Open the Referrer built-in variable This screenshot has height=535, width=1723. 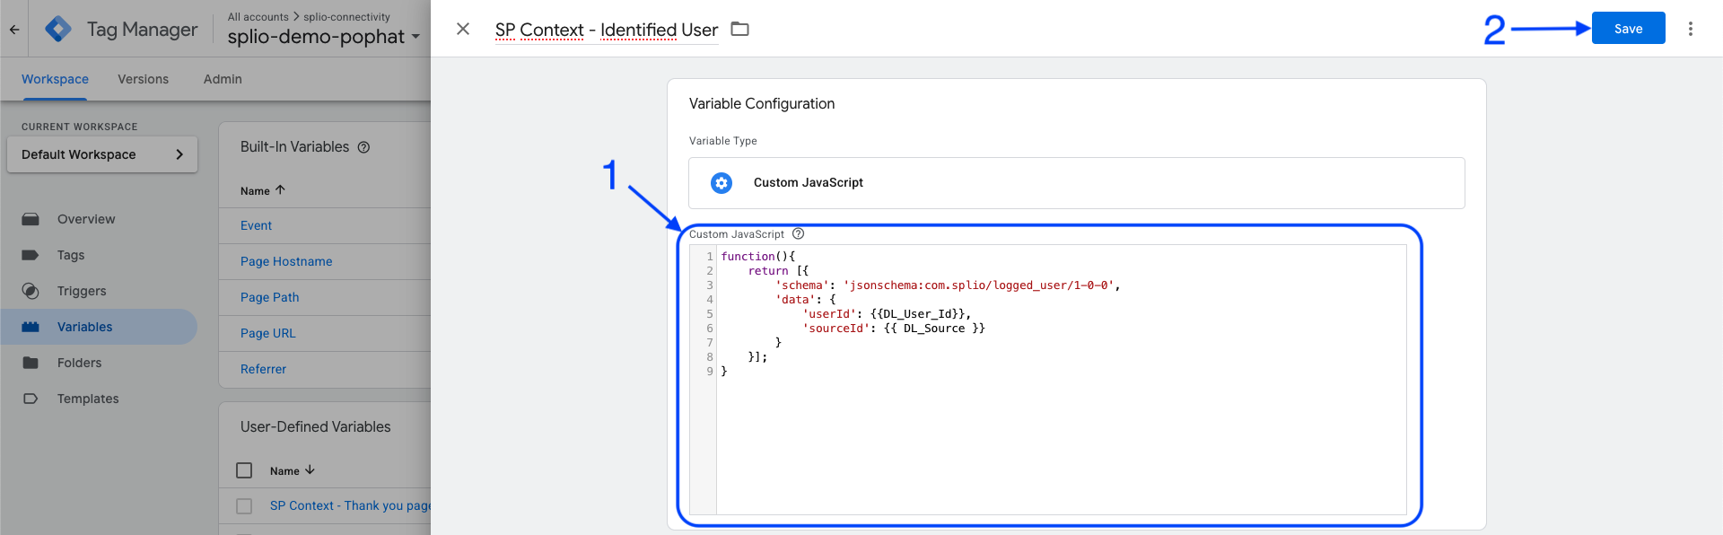263,369
